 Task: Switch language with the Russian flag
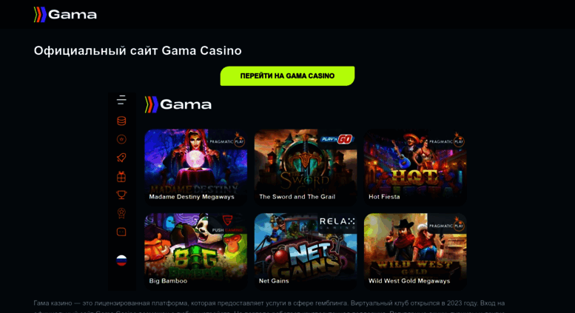(121, 260)
